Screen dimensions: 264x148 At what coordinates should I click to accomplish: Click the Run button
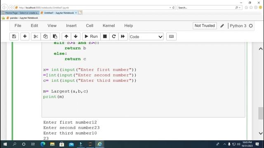point(91,37)
